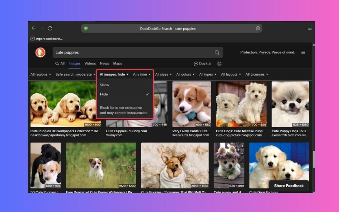Reload the page using the refresh icon
Image resolution: width=339 pixels, height=212 pixels.
click(x=50, y=28)
